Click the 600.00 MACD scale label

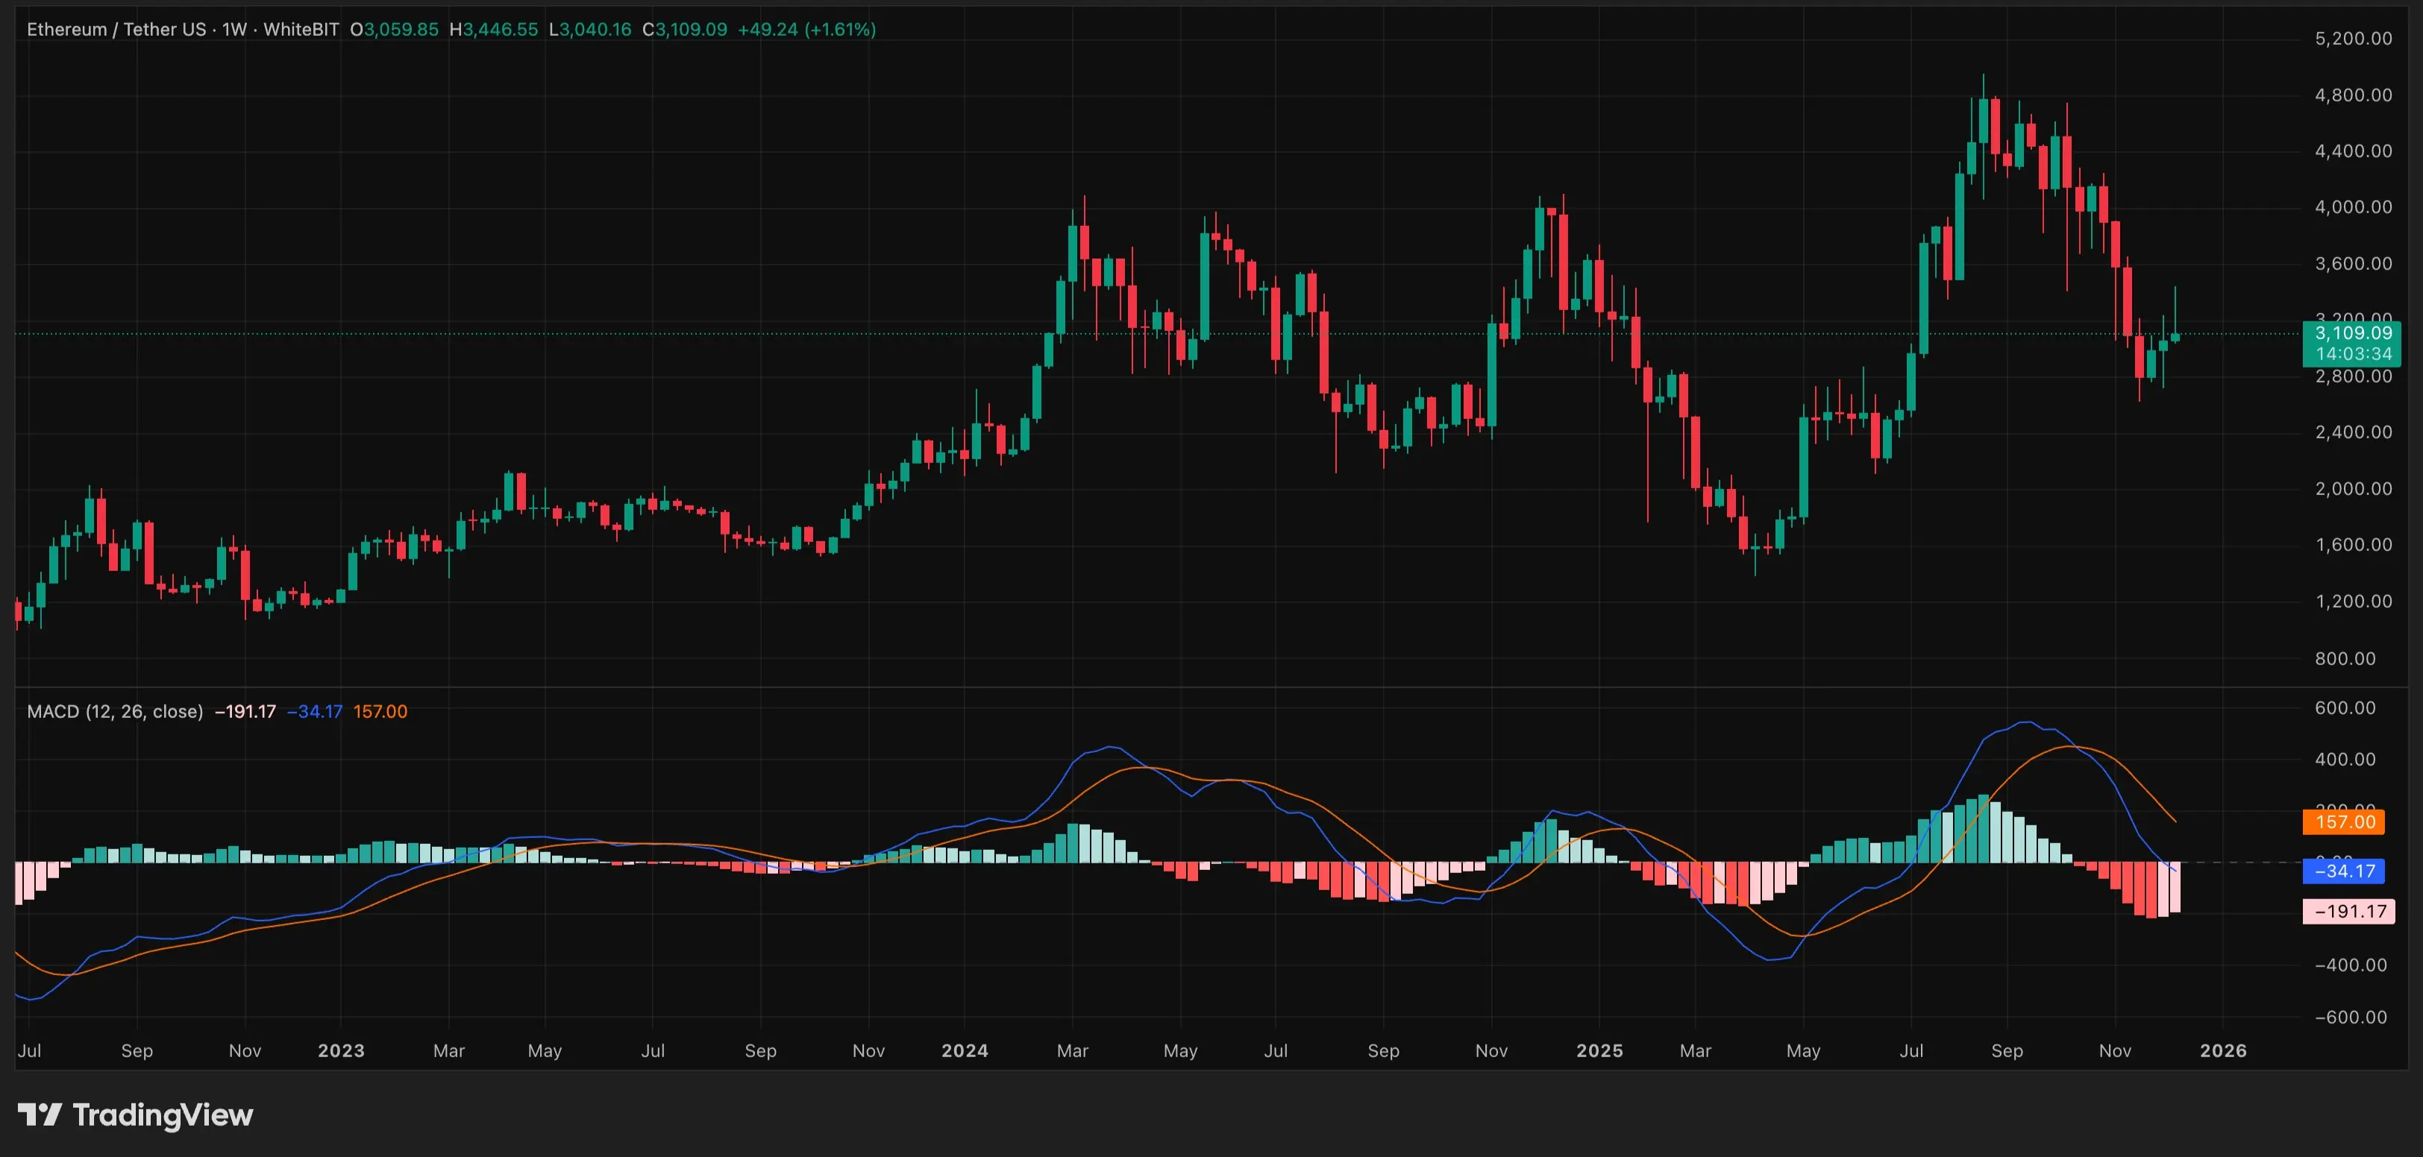[x=2345, y=707]
